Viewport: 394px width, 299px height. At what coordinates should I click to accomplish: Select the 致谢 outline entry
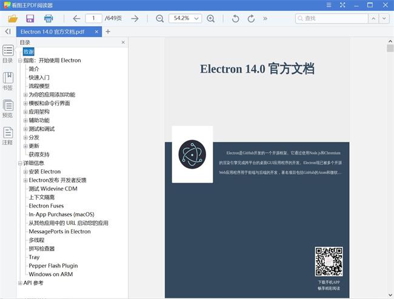click(x=28, y=52)
